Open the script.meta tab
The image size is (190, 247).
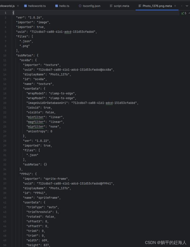pyautogui.click(x=119, y=6)
